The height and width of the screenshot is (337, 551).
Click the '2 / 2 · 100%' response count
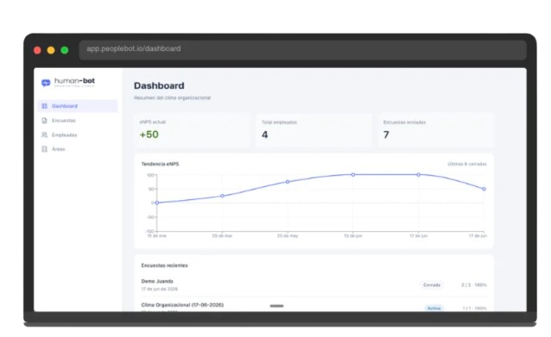[x=474, y=284]
